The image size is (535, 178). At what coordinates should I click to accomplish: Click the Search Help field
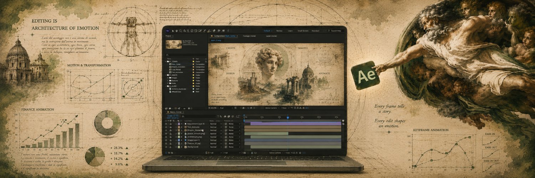click(x=335, y=31)
